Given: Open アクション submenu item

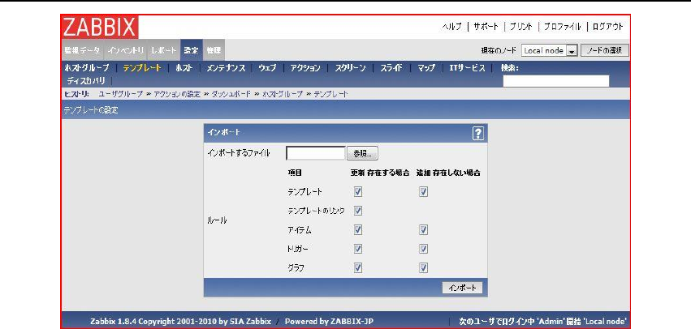Looking at the screenshot, I should point(305,68).
